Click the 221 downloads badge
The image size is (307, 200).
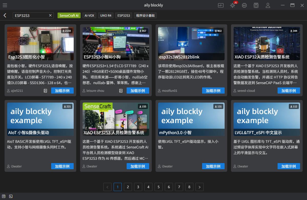67,106
